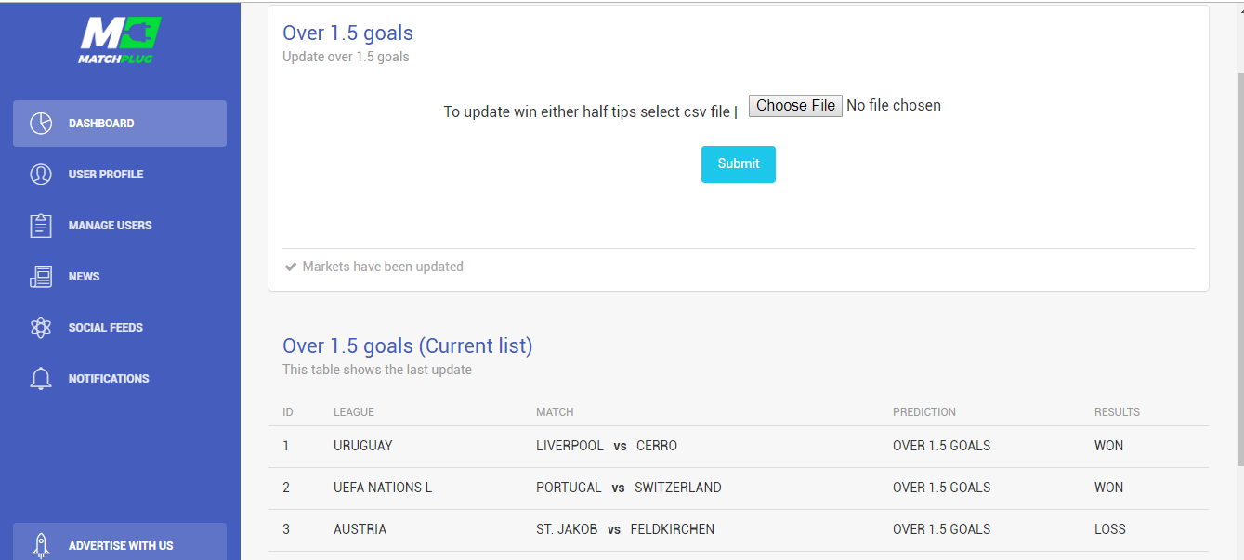Click the Manage Users clipboard icon
1244x560 pixels.
coord(41,226)
